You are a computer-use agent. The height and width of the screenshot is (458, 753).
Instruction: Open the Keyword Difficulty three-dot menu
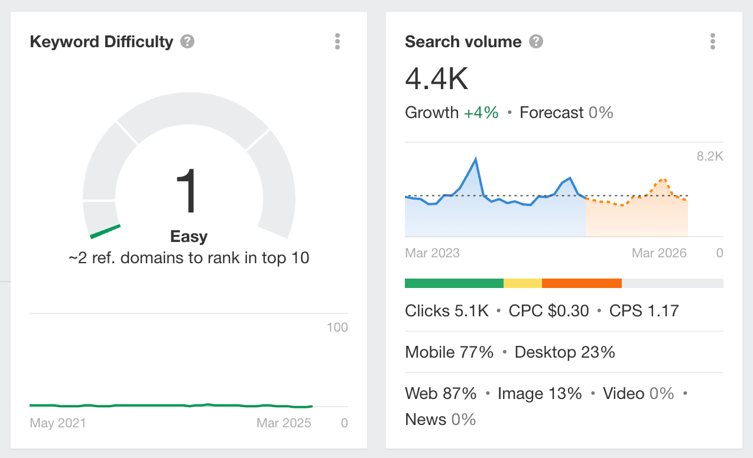click(337, 41)
